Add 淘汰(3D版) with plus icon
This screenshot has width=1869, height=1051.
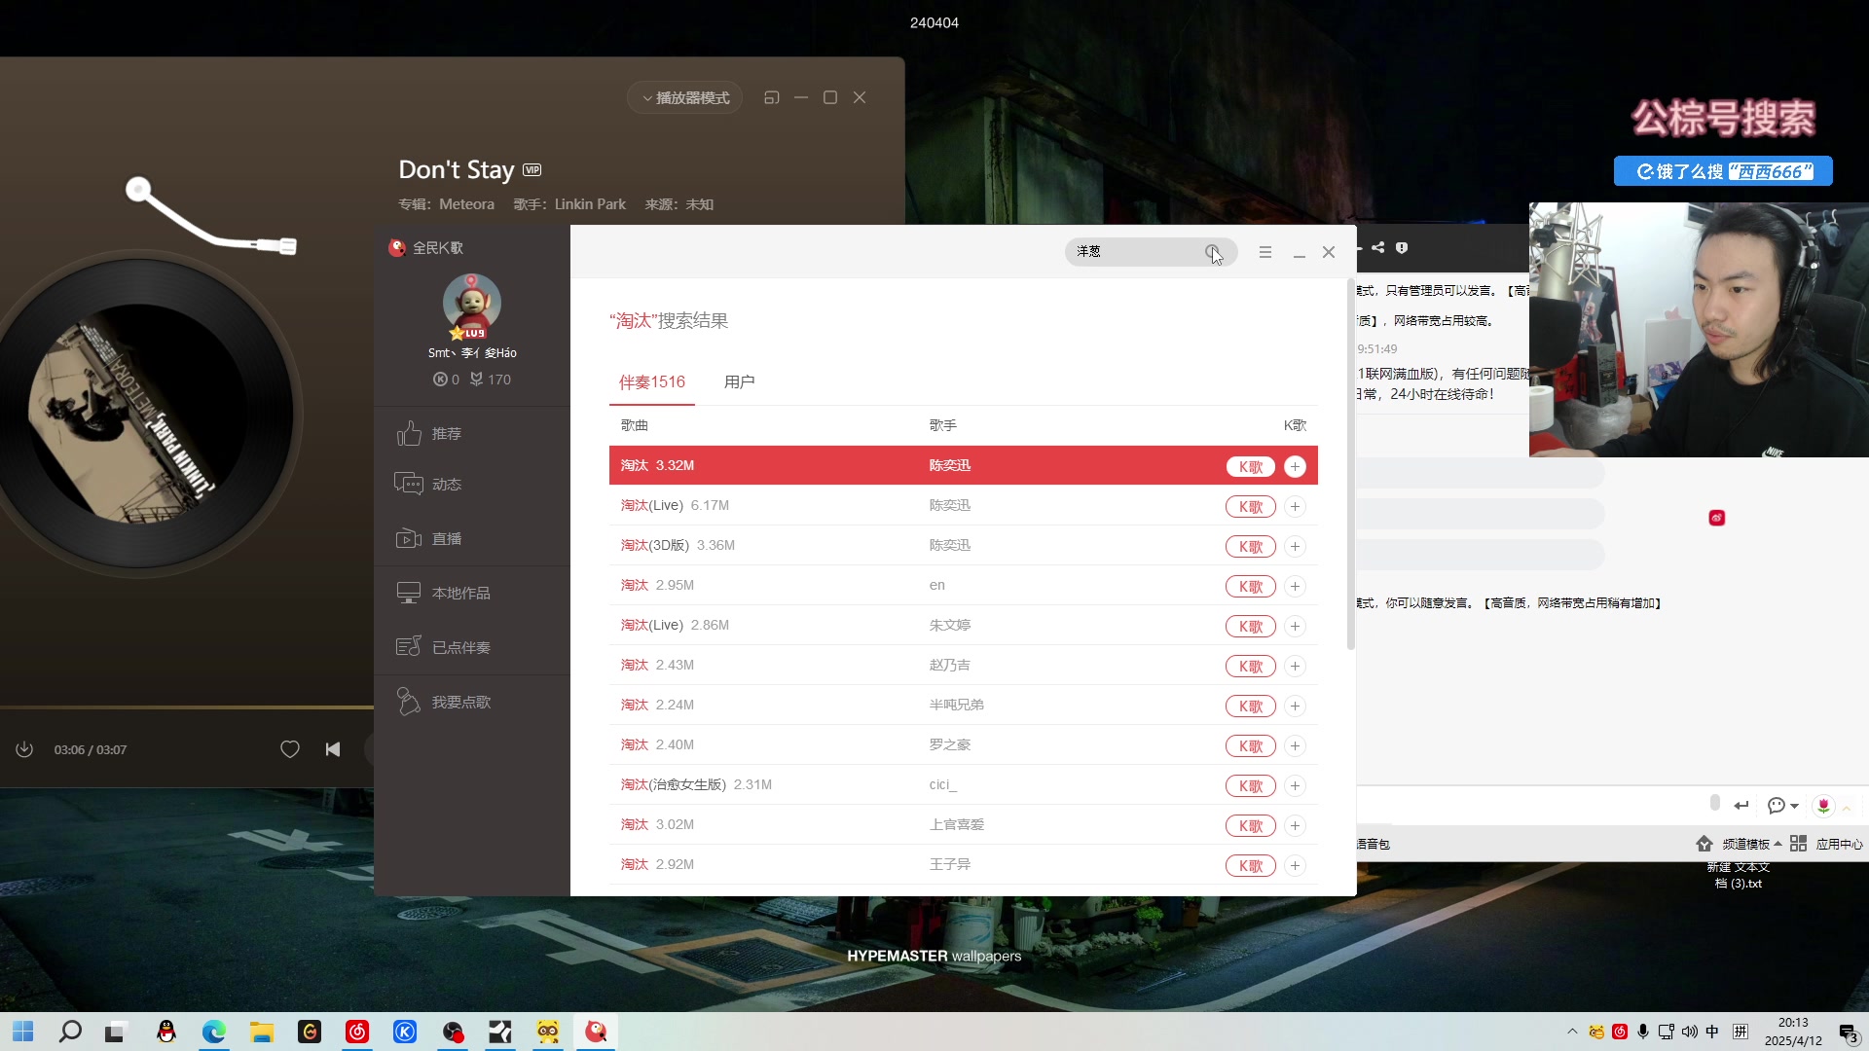[1295, 546]
